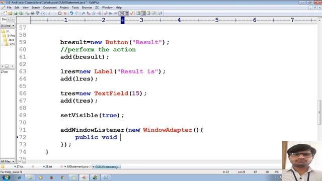322x181 pixels.
Task: Click line number 59 in the gutter
Action: [23, 42]
